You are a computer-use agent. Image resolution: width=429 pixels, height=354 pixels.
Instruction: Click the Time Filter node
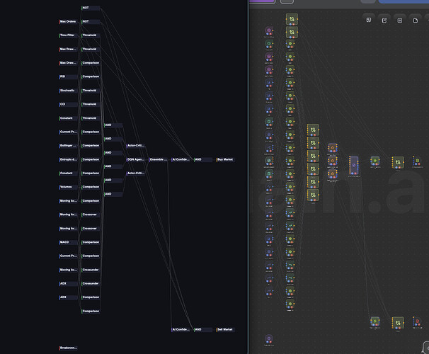click(x=68, y=35)
